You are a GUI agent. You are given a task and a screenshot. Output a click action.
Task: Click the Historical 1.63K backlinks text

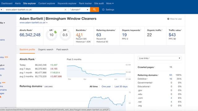point(83,42)
